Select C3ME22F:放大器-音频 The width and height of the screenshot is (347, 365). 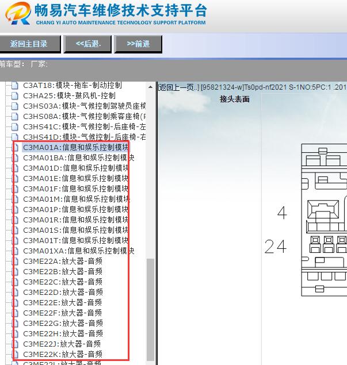click(63, 313)
